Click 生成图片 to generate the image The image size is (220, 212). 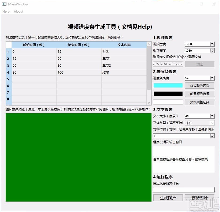pos(168,198)
